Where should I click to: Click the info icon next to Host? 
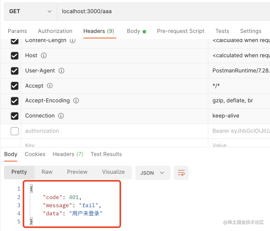point(44,55)
